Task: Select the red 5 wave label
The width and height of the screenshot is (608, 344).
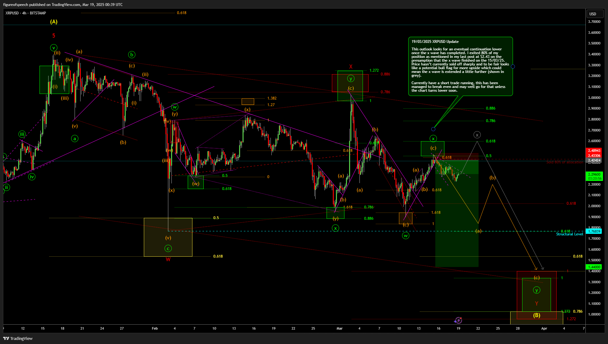Action: pos(54,36)
